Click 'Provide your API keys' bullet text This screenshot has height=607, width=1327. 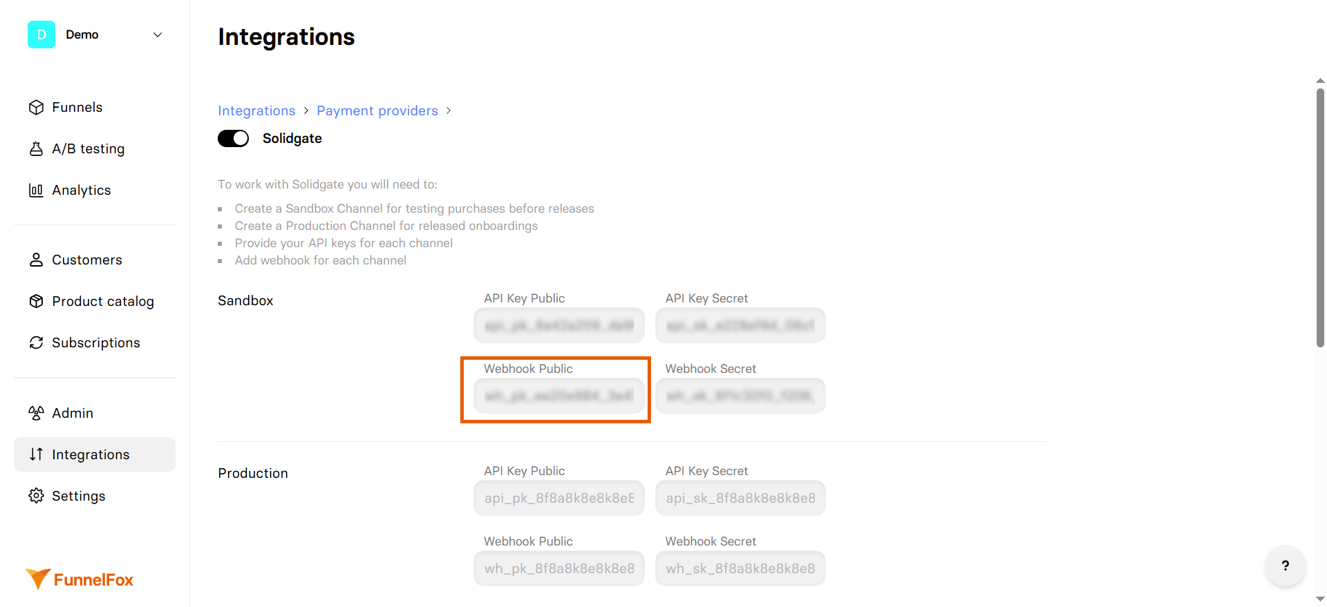(x=343, y=243)
